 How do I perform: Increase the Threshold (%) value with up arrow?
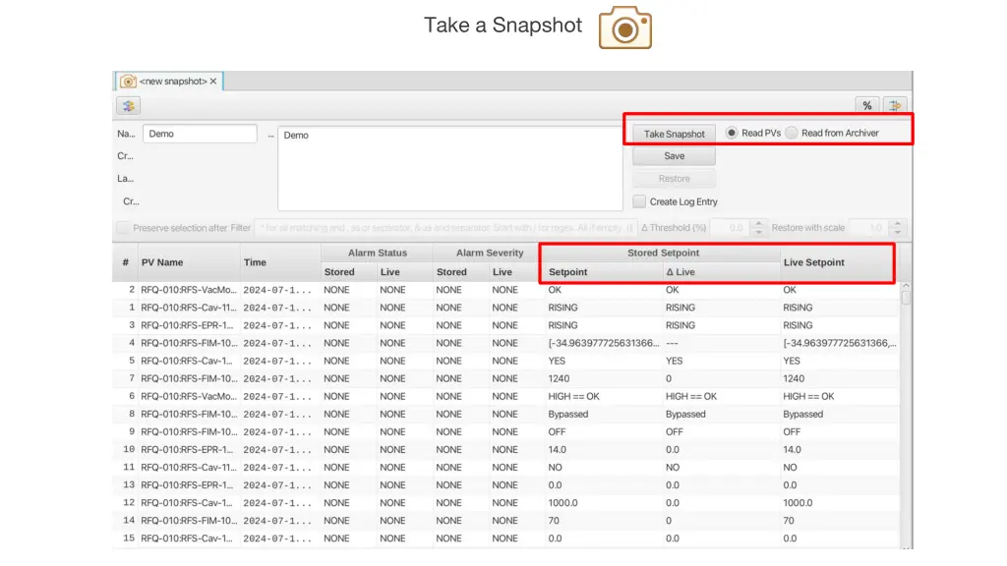(758, 223)
